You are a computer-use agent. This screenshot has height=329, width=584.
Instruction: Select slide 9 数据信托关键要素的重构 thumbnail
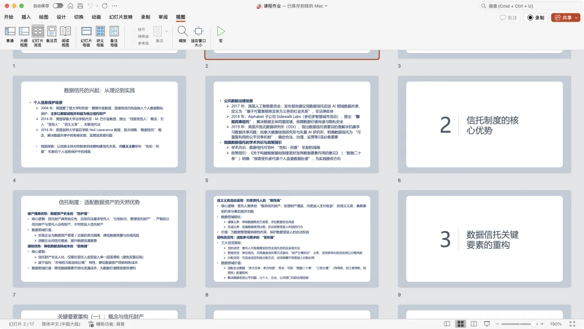pos(485,239)
